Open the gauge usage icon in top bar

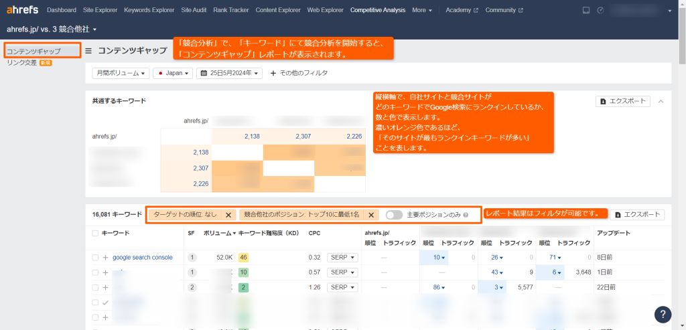click(x=600, y=10)
